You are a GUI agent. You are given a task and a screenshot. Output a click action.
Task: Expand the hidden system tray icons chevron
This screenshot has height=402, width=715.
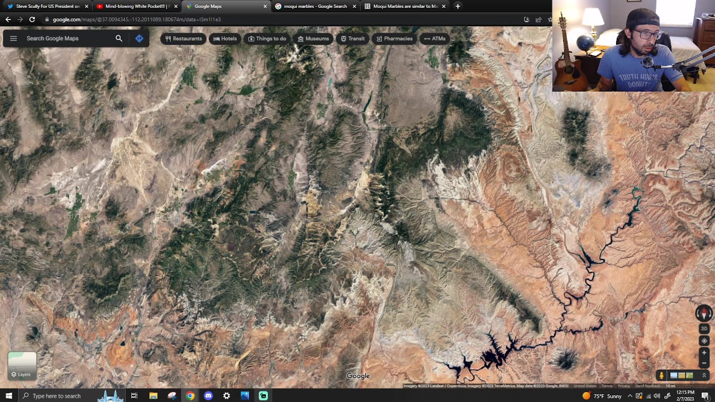(x=630, y=396)
